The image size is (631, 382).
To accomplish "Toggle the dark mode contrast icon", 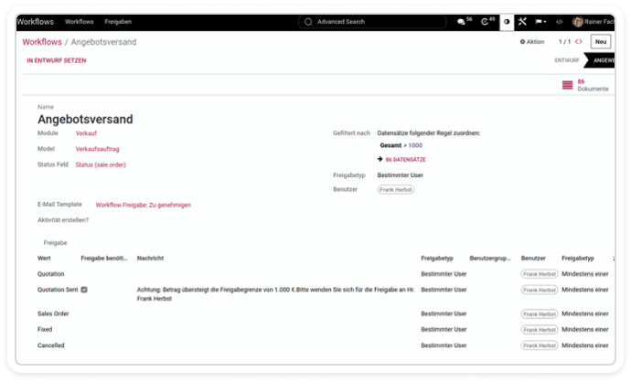I will [x=507, y=21].
